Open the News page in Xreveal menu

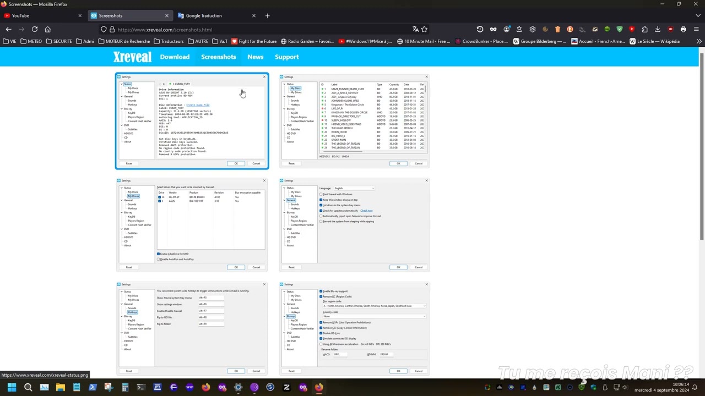tap(255, 57)
